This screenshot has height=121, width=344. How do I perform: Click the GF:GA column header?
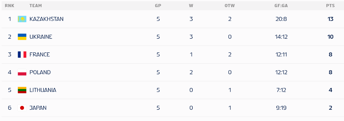tap(281, 6)
